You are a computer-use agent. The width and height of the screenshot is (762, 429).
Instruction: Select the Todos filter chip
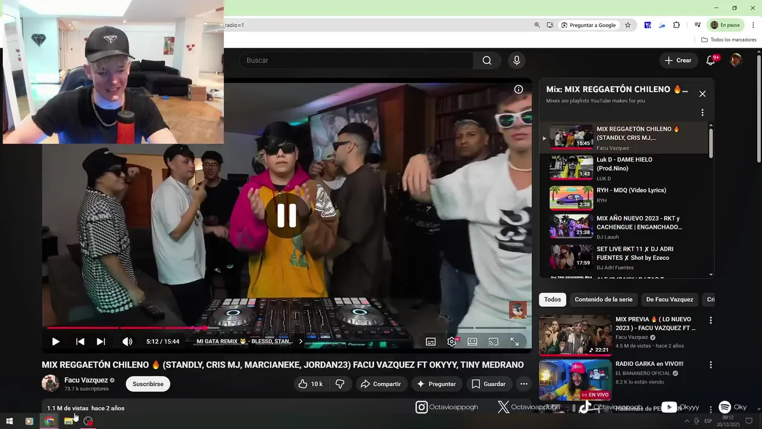pyautogui.click(x=552, y=299)
